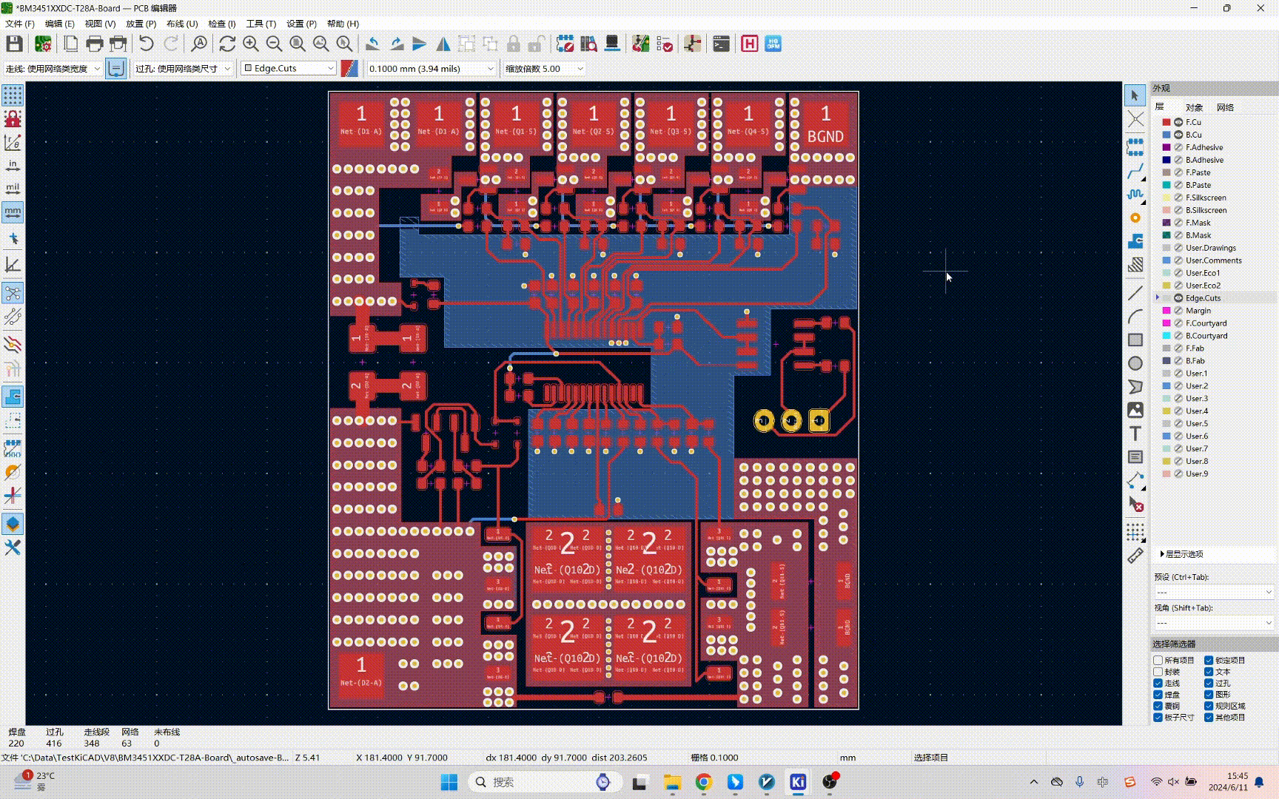Choose the draw rectangle tool
The width and height of the screenshot is (1279, 799).
(x=1135, y=340)
